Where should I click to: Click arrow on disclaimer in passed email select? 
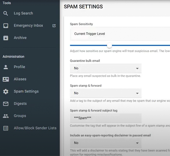[137, 143]
